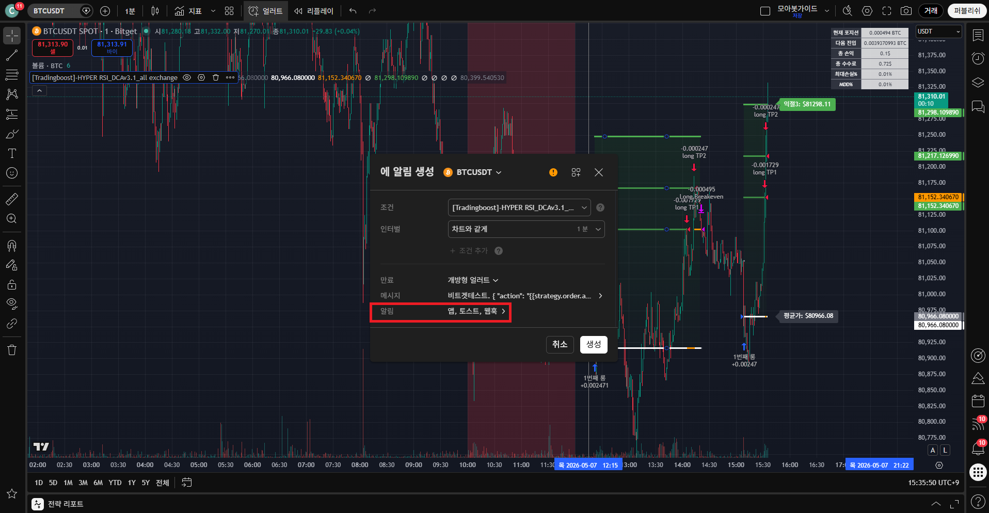Open the candlestick chart style selector
Image resolution: width=989 pixels, height=513 pixels.
pos(155,11)
